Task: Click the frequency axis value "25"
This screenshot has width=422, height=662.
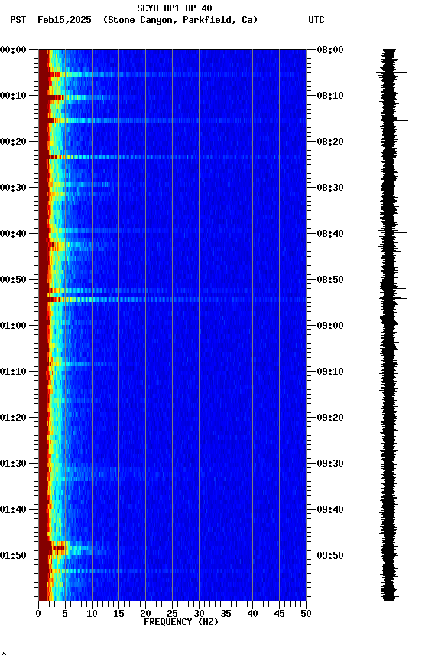Action: [x=172, y=614]
